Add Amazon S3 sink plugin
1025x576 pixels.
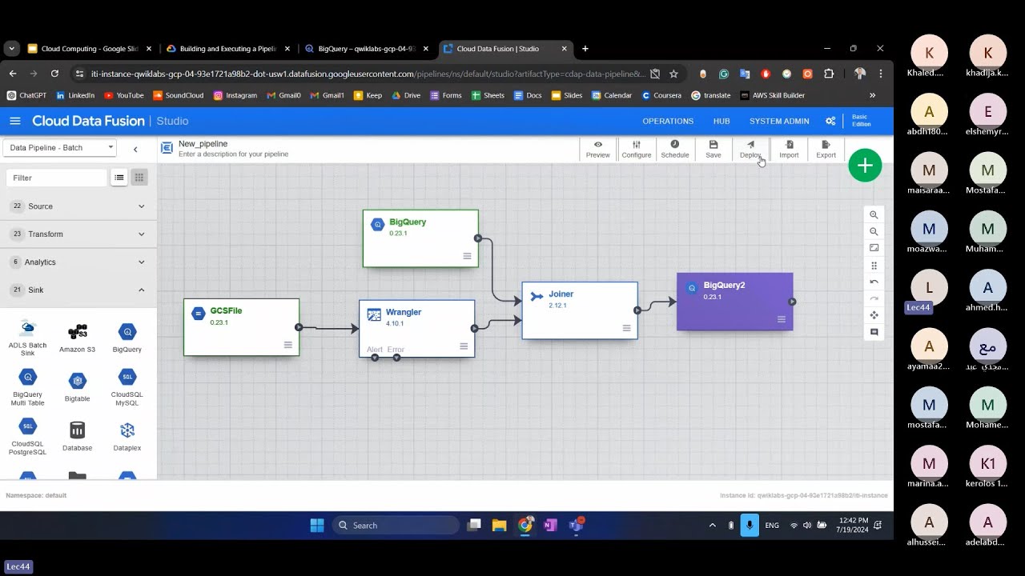point(77,338)
